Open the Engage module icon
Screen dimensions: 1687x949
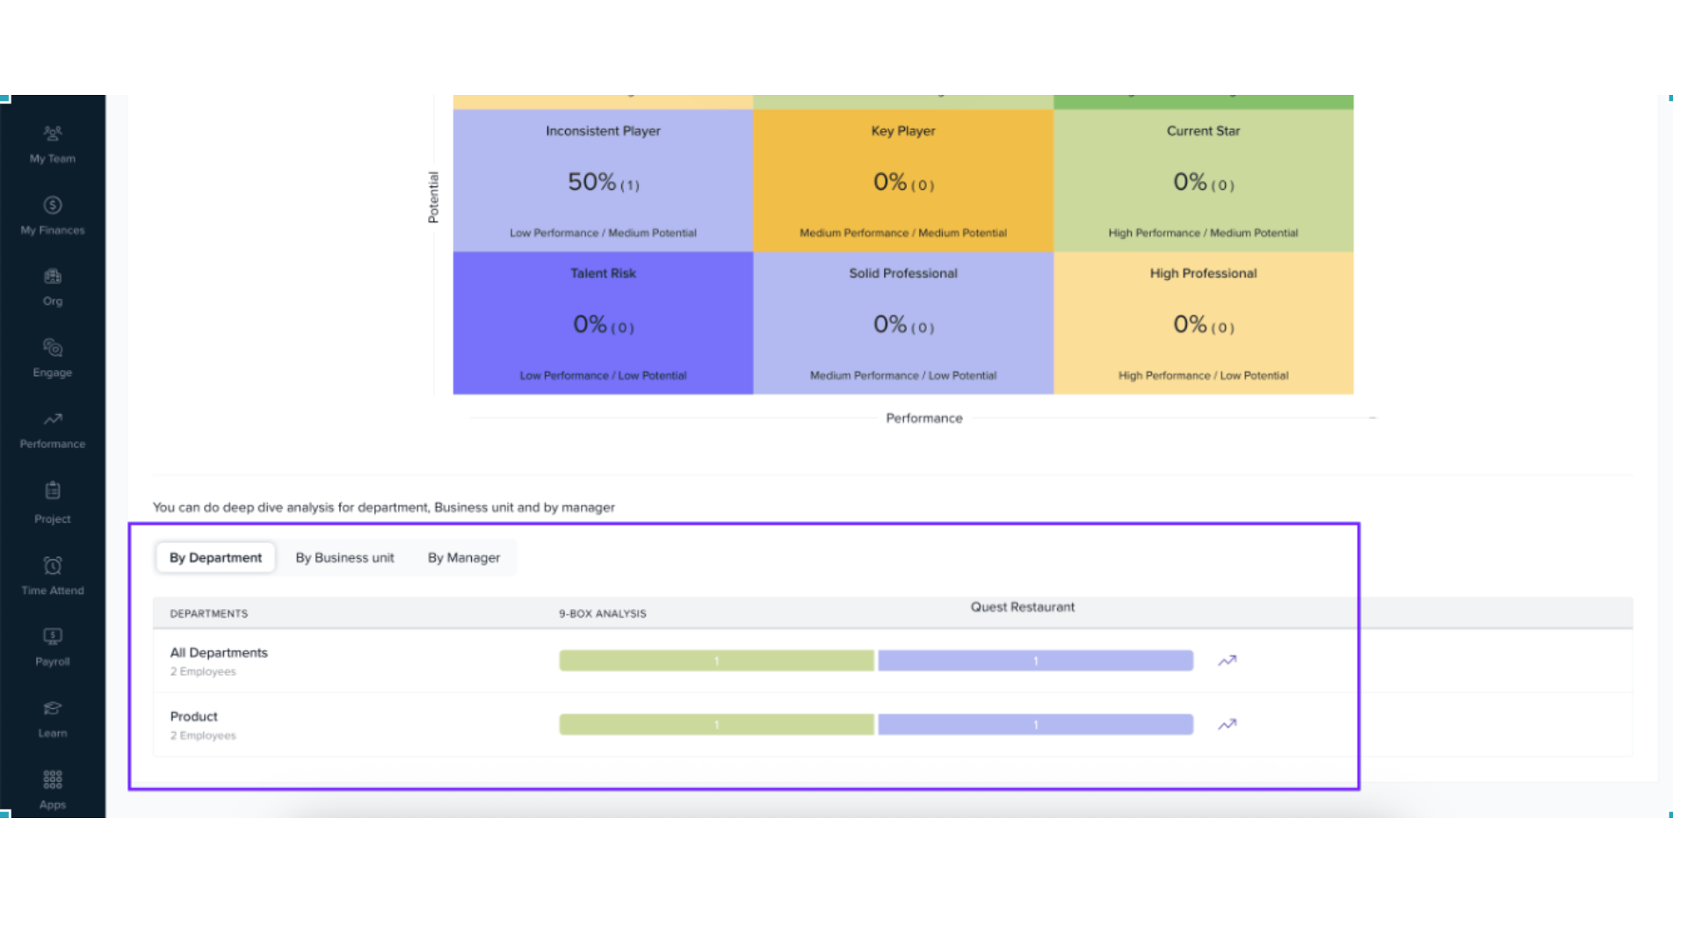click(x=53, y=348)
